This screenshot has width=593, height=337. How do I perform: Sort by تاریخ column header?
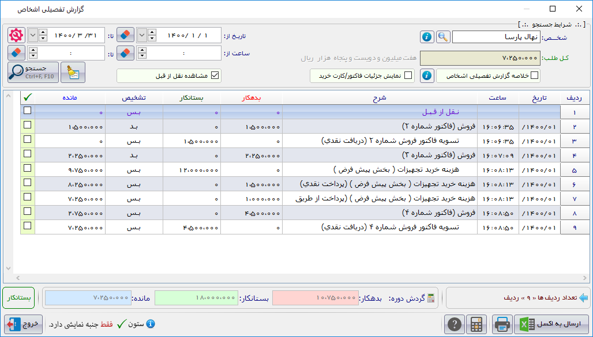click(540, 98)
